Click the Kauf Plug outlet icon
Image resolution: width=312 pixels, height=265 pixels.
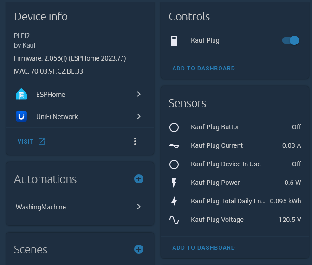pos(174,41)
